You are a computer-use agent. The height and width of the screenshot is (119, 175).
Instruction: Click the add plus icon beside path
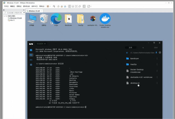pyautogui.click(x=160, y=52)
